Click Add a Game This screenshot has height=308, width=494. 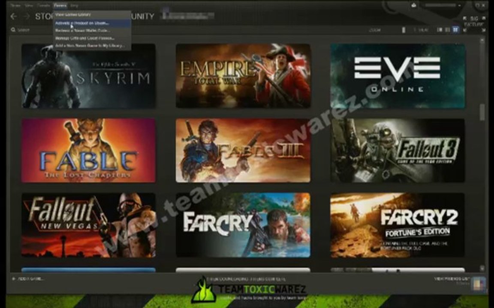[28, 279]
